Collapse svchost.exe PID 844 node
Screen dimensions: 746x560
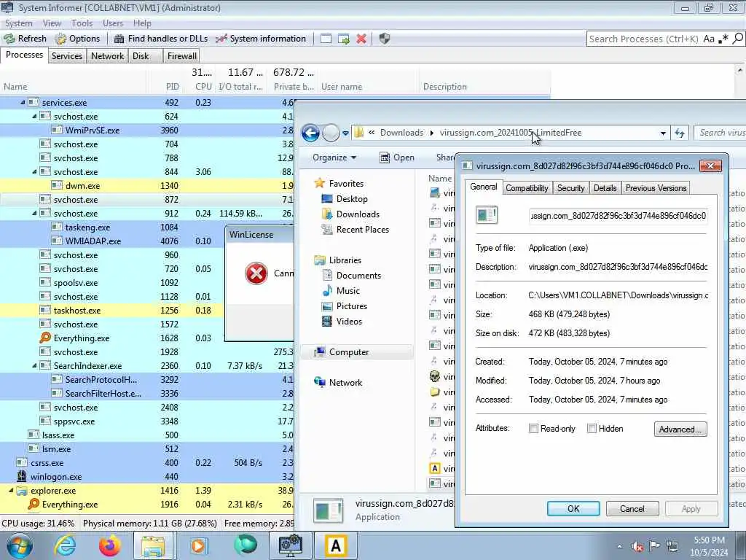click(x=34, y=171)
